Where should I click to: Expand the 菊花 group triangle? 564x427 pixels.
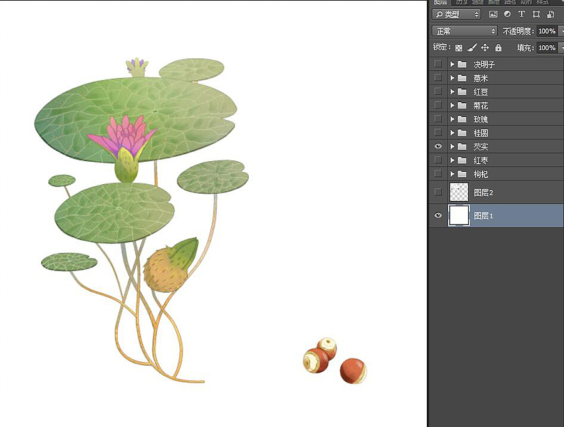coord(452,105)
